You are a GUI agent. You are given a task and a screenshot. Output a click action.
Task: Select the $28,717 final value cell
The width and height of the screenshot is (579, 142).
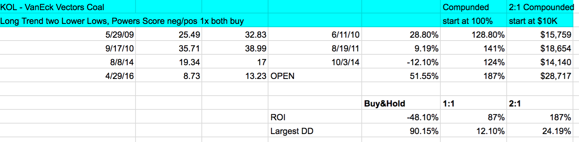click(x=540, y=76)
